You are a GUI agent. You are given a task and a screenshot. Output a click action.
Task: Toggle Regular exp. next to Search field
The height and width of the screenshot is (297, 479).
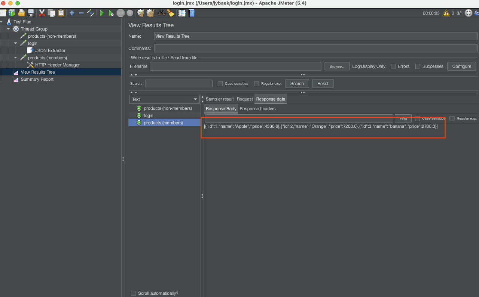[x=257, y=84]
